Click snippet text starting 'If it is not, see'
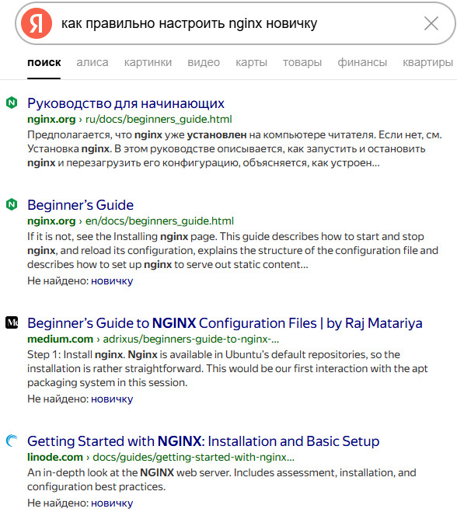This screenshot has height=519, width=457. (x=232, y=250)
